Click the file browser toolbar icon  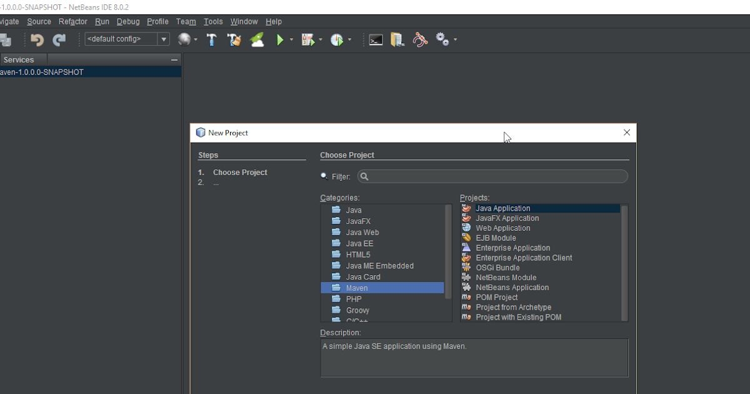[397, 39]
